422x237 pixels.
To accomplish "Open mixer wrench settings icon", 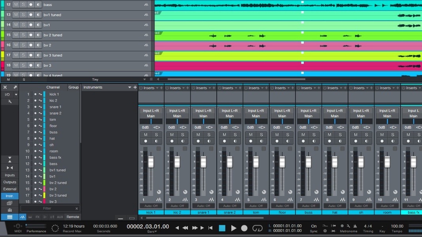I will click(10, 102).
